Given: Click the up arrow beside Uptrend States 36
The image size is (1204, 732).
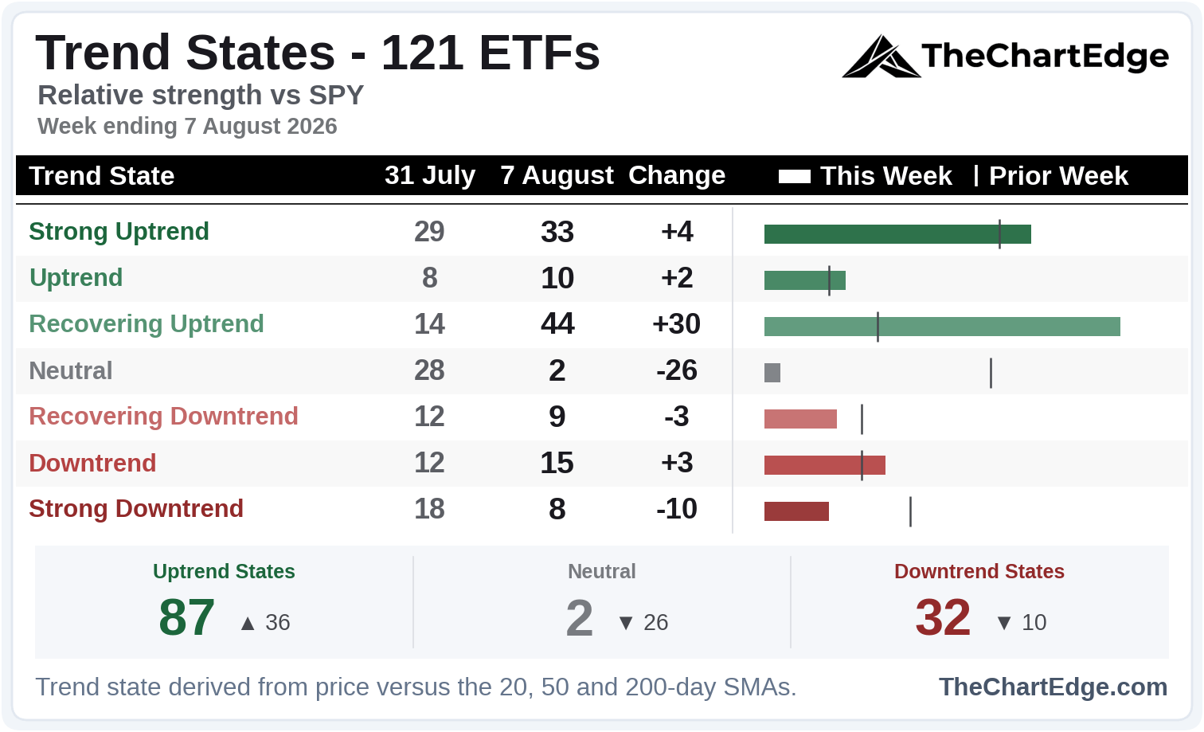Looking at the screenshot, I should coord(248,623).
